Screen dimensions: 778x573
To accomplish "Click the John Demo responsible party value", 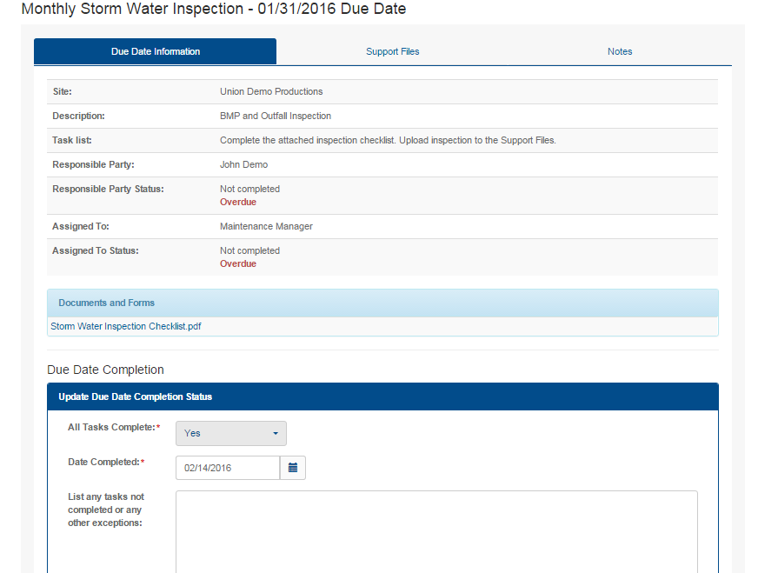I will 243,164.
